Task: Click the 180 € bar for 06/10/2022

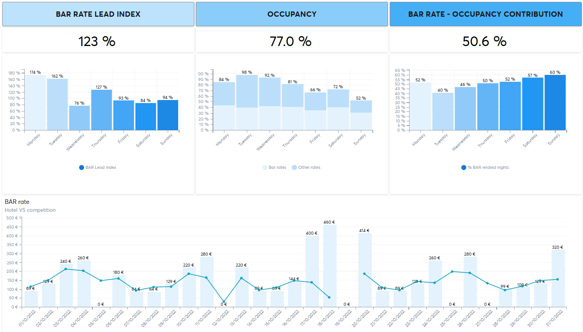Action: click(x=119, y=291)
